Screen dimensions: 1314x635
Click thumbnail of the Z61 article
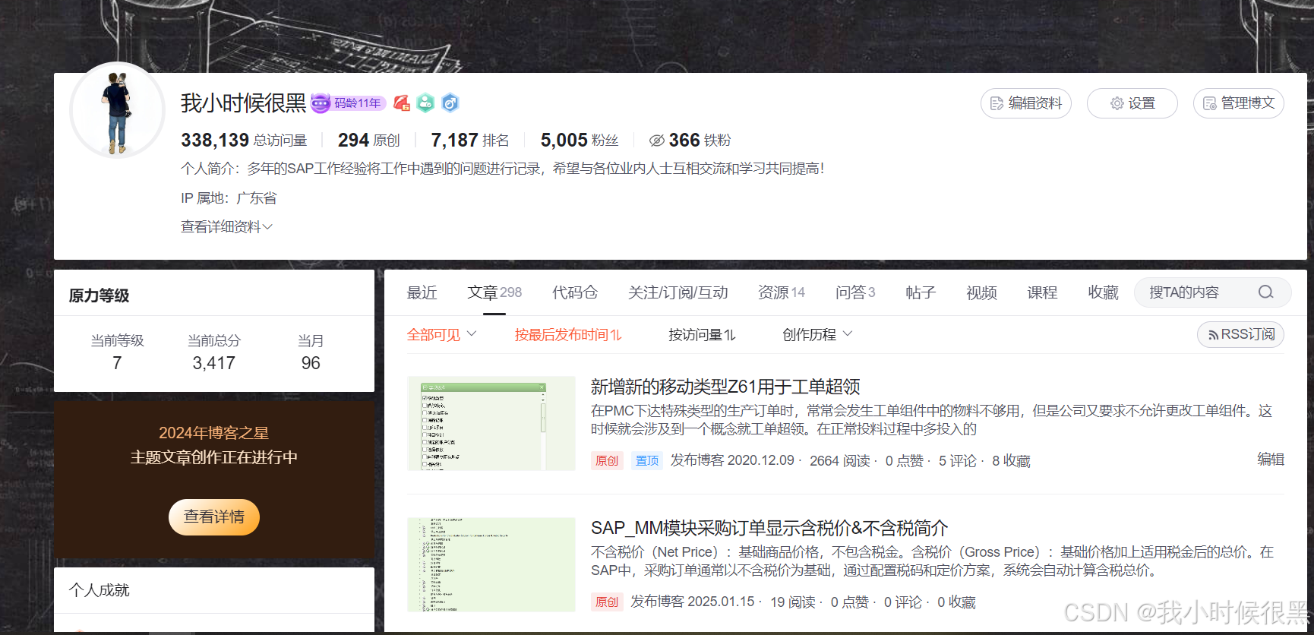pyautogui.click(x=491, y=423)
